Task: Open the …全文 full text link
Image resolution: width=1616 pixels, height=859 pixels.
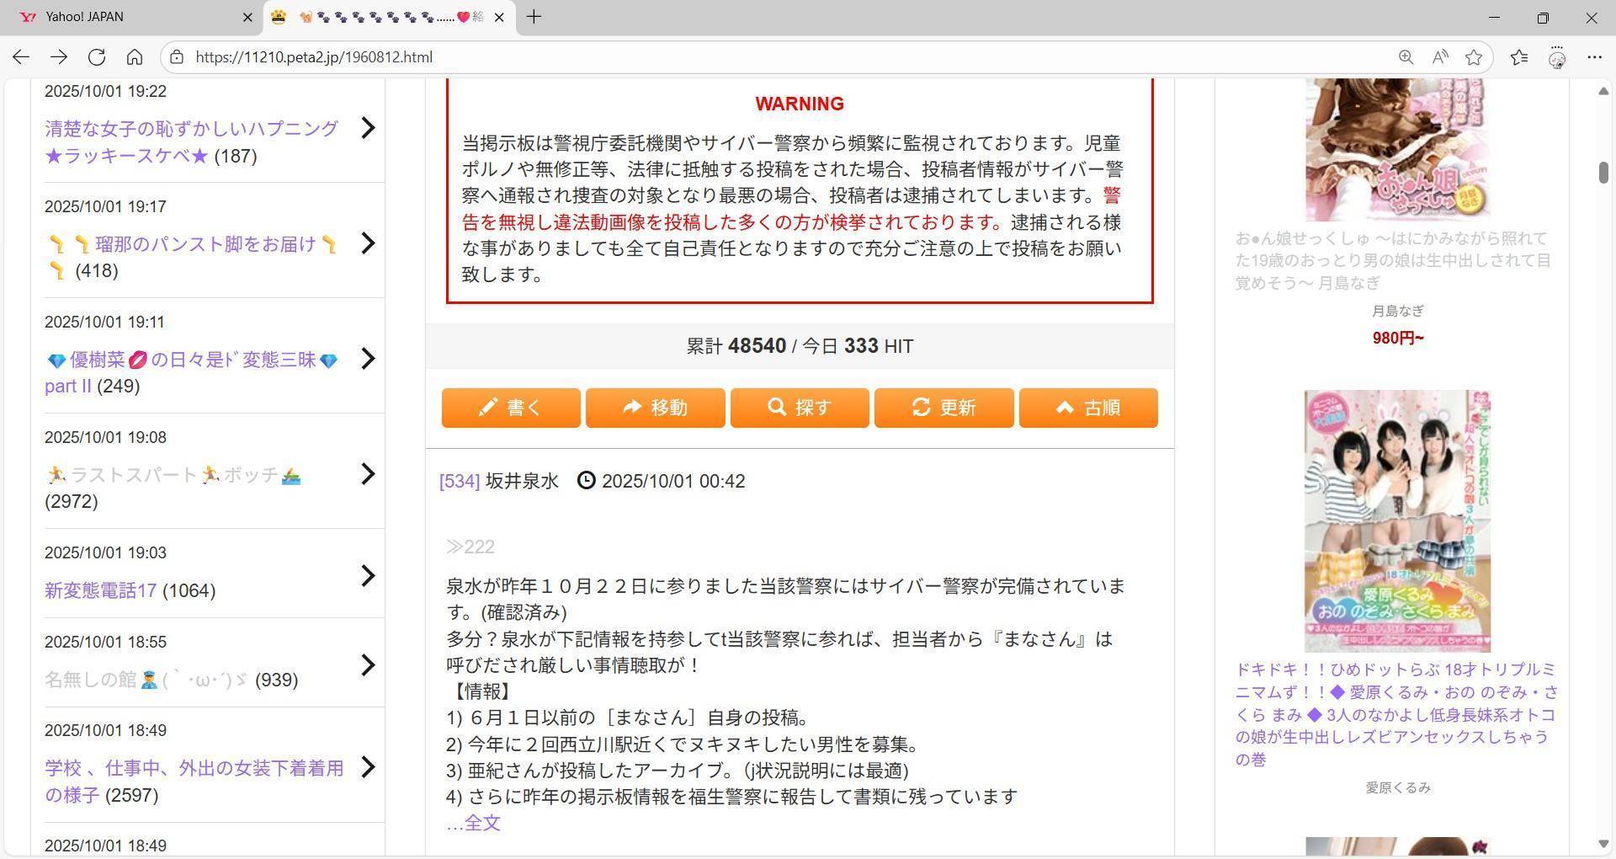Action: click(473, 823)
